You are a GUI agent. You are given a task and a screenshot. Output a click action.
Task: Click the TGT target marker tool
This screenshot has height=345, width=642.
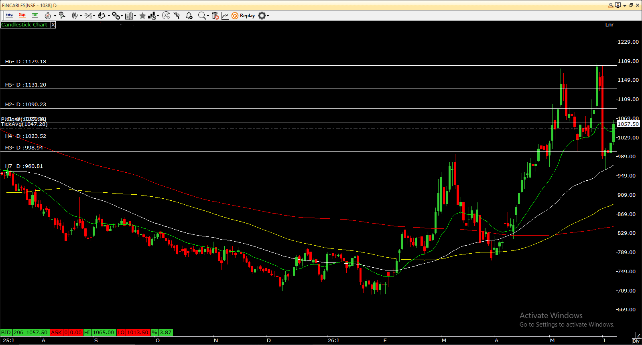coord(35,15)
